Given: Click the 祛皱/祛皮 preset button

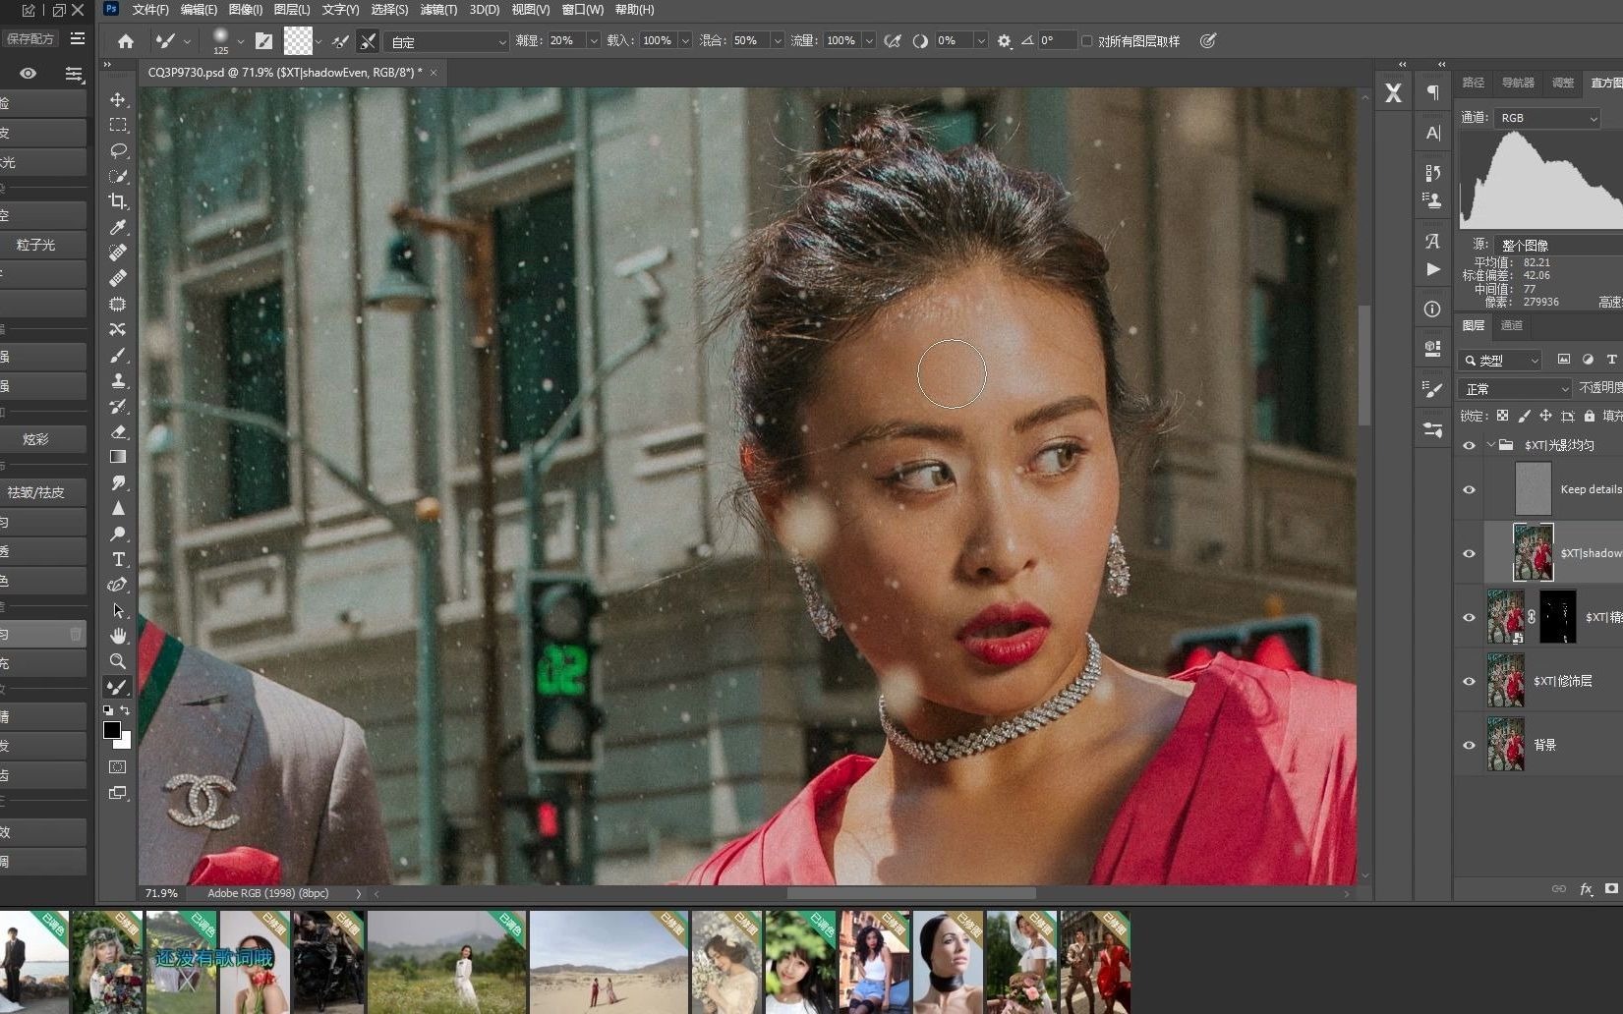Looking at the screenshot, I should (37, 492).
